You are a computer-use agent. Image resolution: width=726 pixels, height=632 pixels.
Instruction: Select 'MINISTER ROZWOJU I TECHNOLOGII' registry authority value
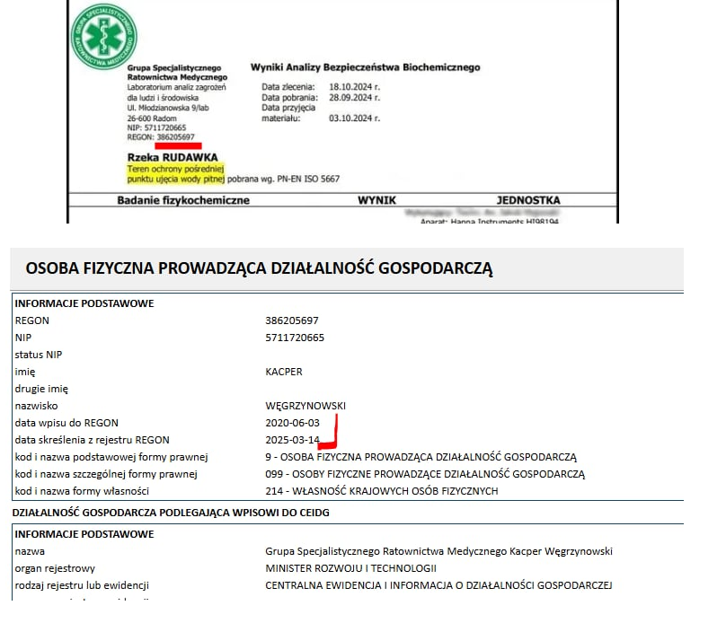pyautogui.click(x=350, y=568)
